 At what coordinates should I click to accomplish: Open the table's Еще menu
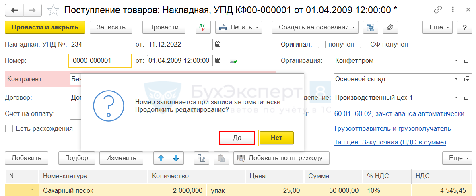457,158
